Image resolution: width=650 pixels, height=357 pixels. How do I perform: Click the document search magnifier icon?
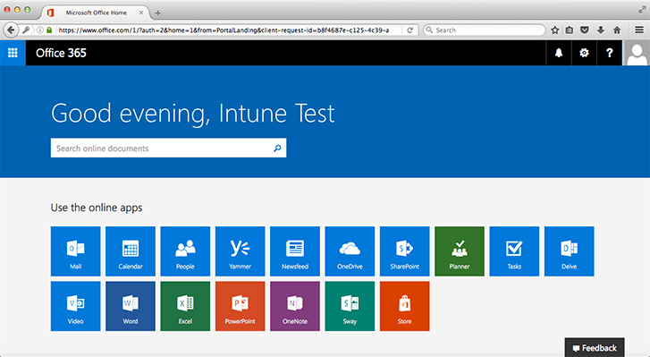pos(277,148)
